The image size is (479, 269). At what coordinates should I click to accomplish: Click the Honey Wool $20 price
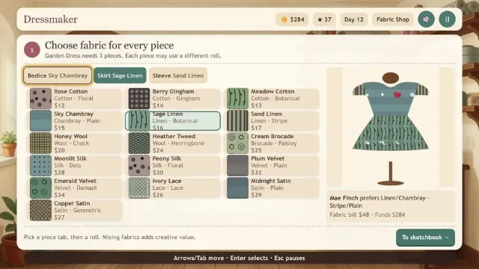coord(60,150)
